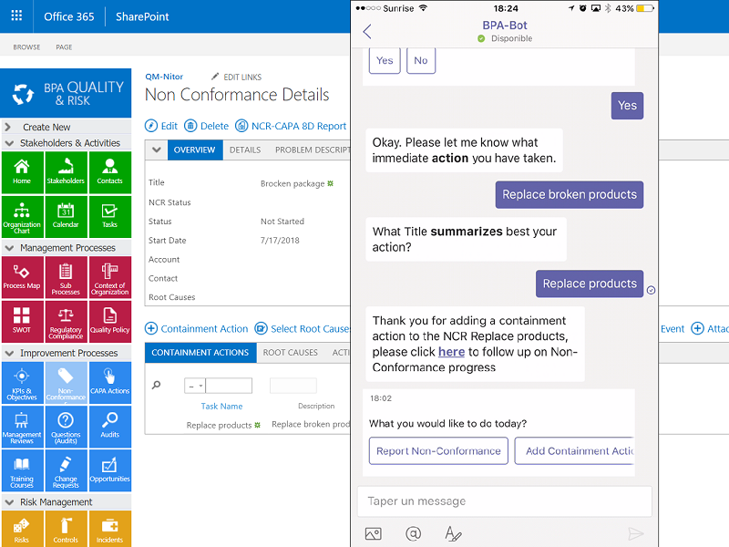Switch to the PAGE ribbon tab
This screenshot has width=729, height=547.
point(64,47)
